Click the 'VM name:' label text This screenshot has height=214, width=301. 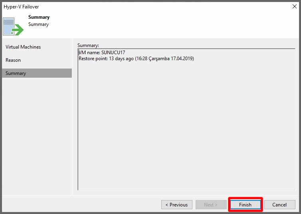tap(89, 53)
